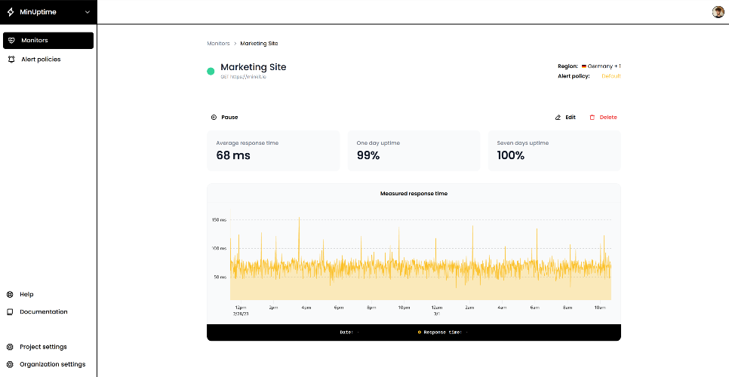This screenshot has height=377, width=729.
Task: Click the Project settings gear icon
Action: [10, 347]
